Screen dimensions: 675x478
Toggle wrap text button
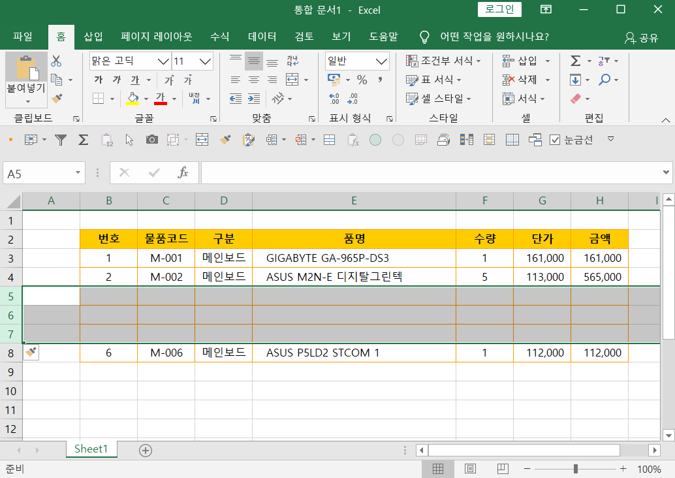pyautogui.click(x=292, y=61)
